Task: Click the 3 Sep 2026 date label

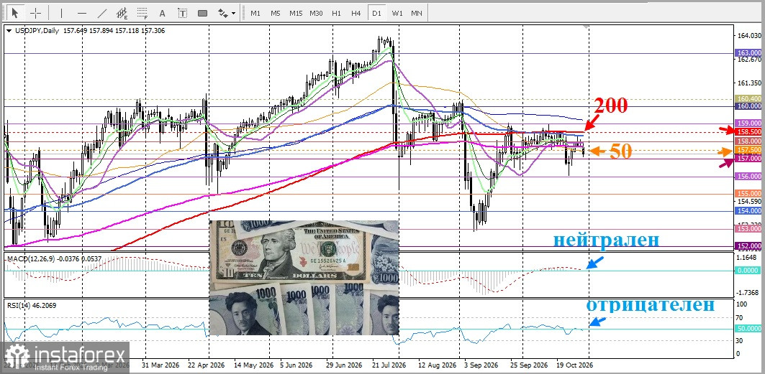Action: [481, 365]
